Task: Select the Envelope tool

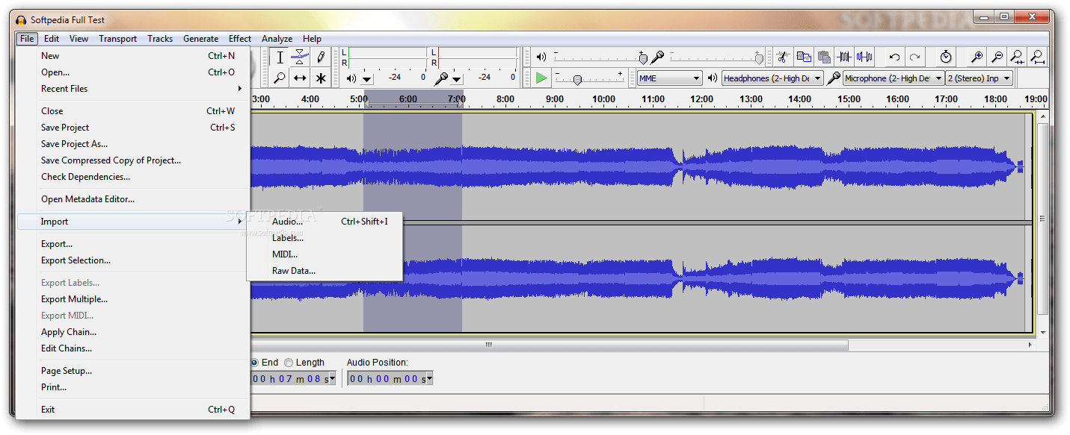Action: pos(299,57)
